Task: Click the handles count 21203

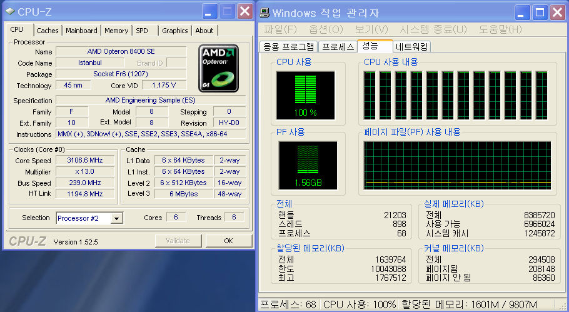Action: point(395,215)
